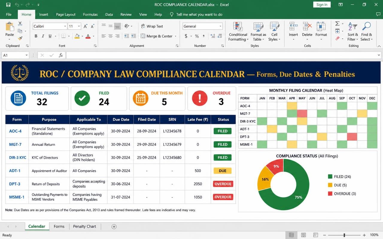Click the Copy icon in Clipboard group
Screen dimensions: 383x239
[20, 31]
